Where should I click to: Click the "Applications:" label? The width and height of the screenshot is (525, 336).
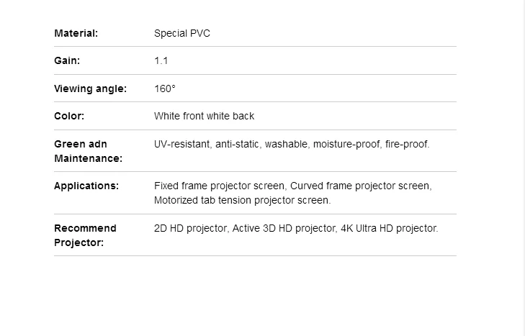(x=86, y=186)
